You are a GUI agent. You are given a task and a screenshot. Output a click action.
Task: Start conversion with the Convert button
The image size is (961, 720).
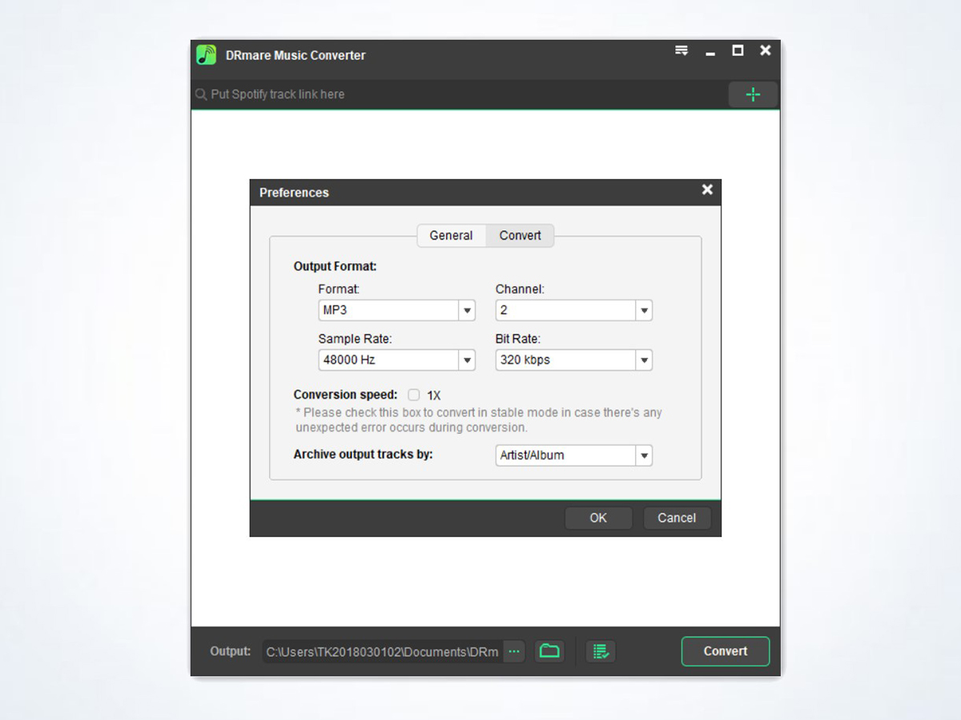(726, 651)
